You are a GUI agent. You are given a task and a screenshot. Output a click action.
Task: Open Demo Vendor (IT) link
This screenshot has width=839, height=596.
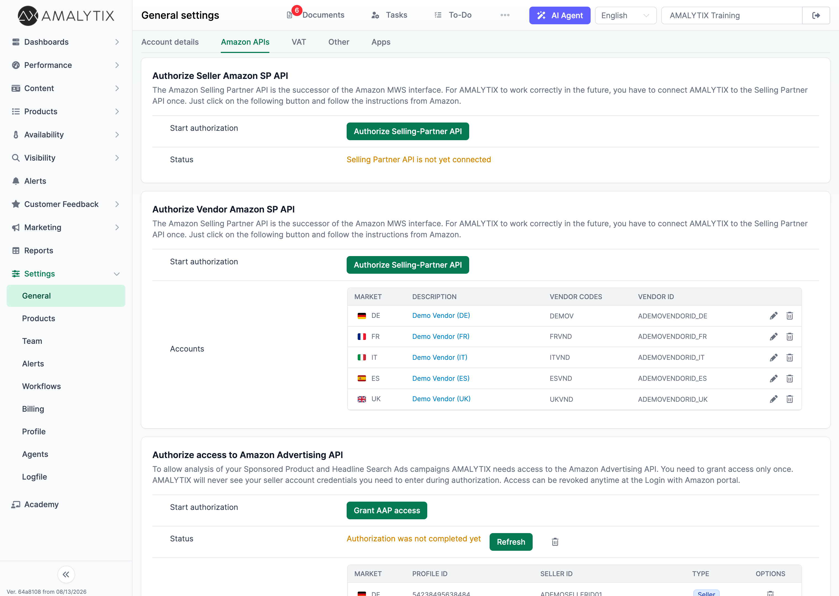tap(440, 357)
